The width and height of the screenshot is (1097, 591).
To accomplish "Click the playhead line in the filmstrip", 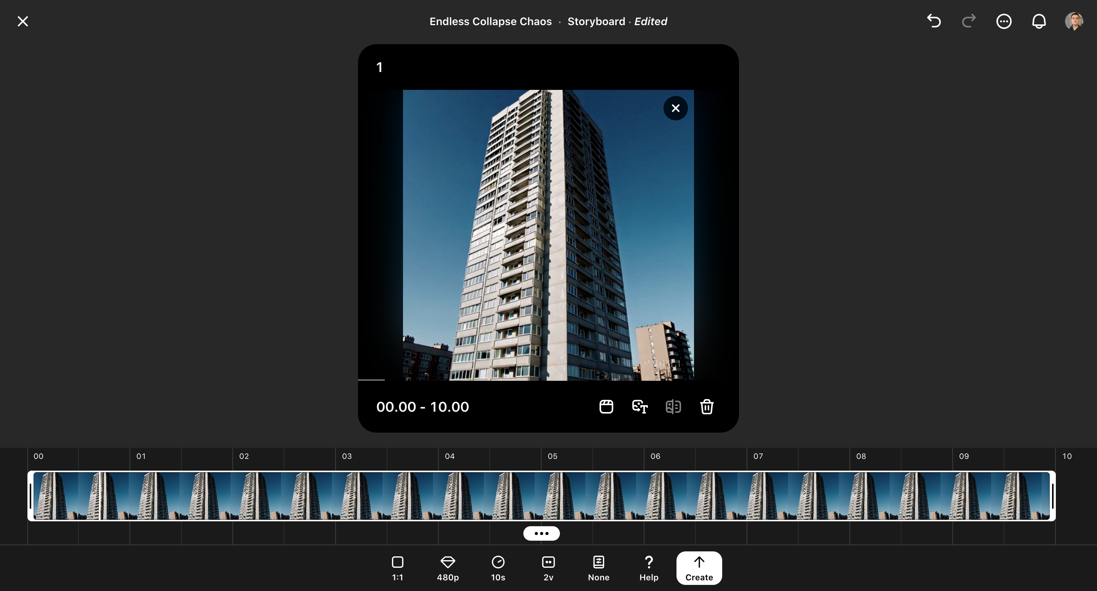I will tap(100, 496).
